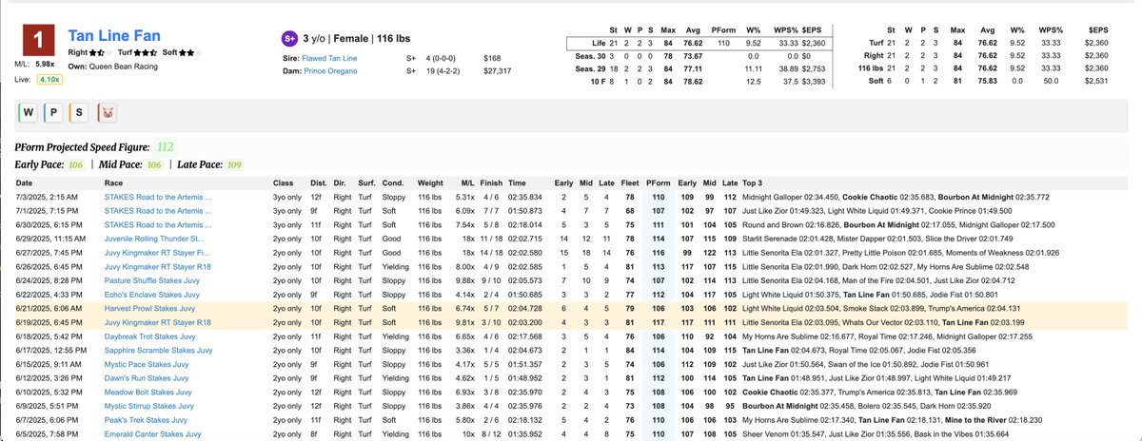
Task: Click the P place bet button
Action: (x=54, y=114)
